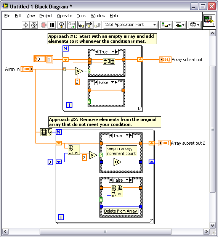Click the Increment +1 node
218x237 pixels.
coord(117,162)
